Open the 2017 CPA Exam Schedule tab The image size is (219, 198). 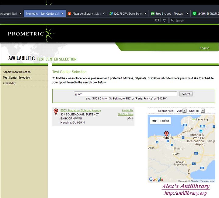[128, 14]
